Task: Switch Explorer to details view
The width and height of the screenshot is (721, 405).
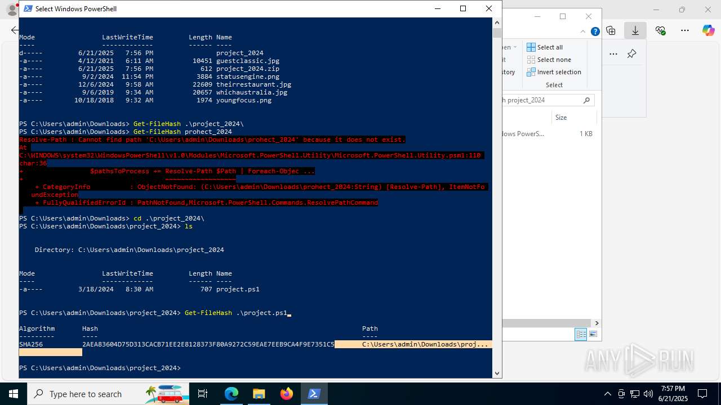Action: tap(581, 334)
